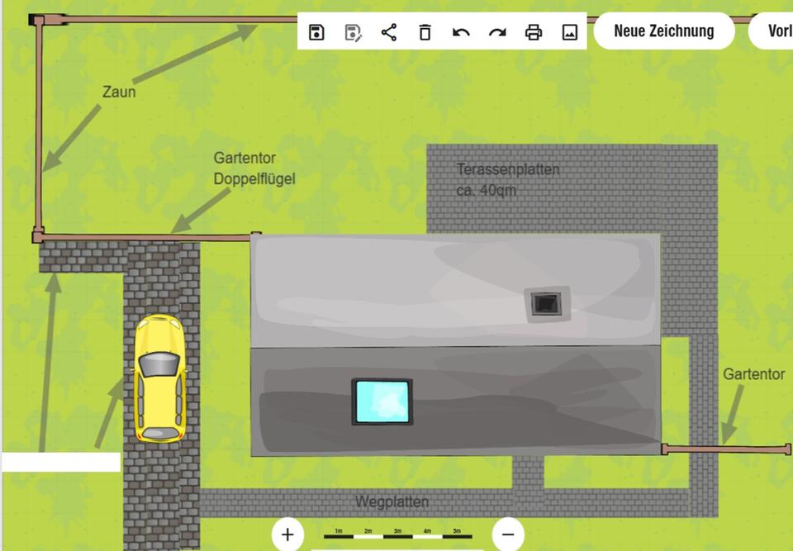Undo the last action
This screenshot has width=793, height=551.
[x=461, y=32]
